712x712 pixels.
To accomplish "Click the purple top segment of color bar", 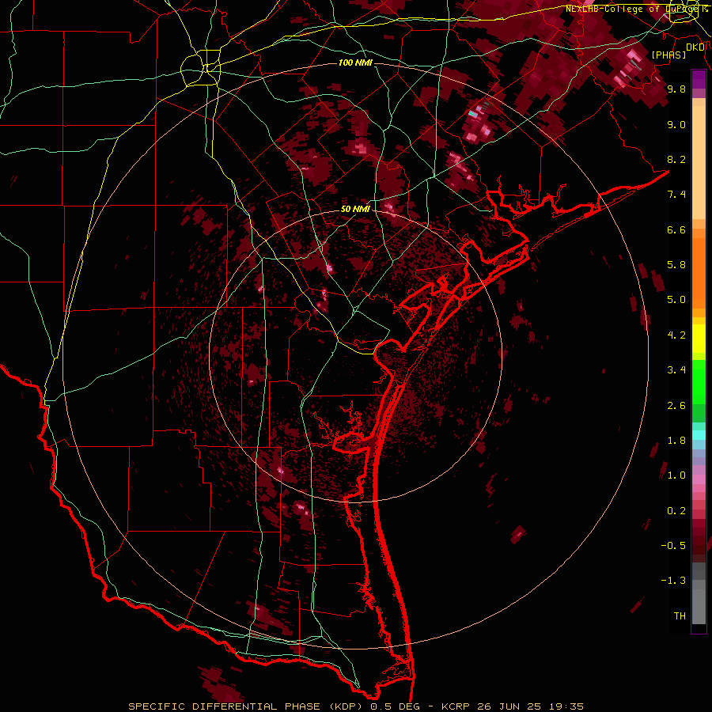I will (x=699, y=79).
